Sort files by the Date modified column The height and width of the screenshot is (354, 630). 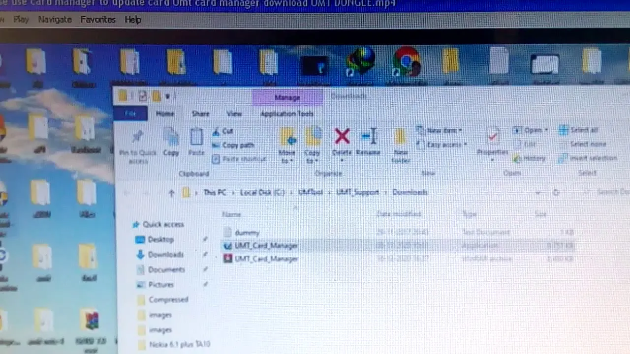pos(399,214)
